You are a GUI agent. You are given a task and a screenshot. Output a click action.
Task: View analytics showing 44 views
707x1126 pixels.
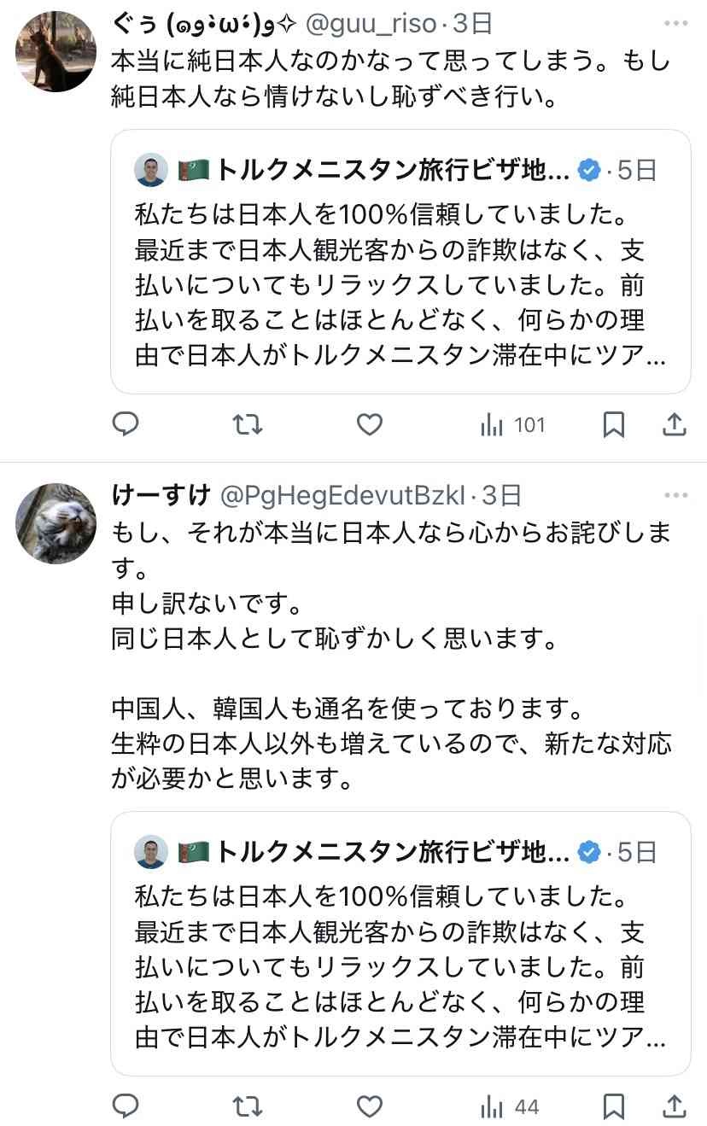tap(510, 1106)
